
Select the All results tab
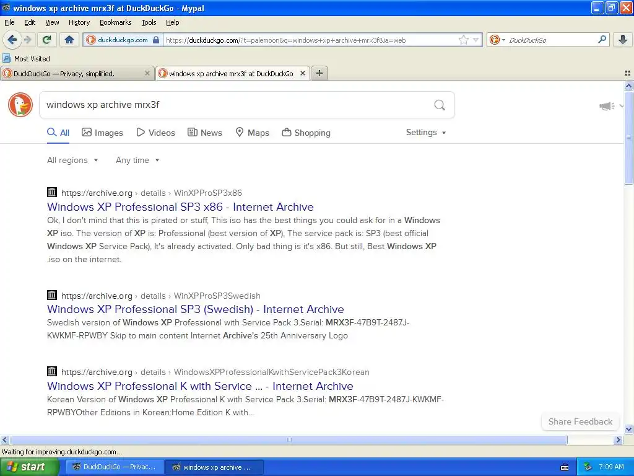58,133
